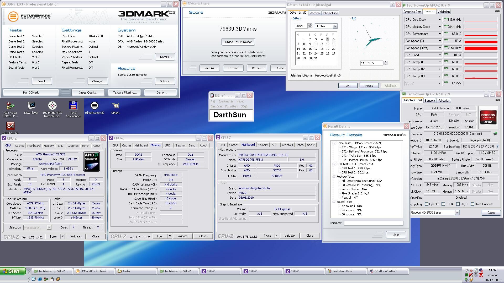Open SPD tab in CPU-Z Memory window

[x=168, y=145]
